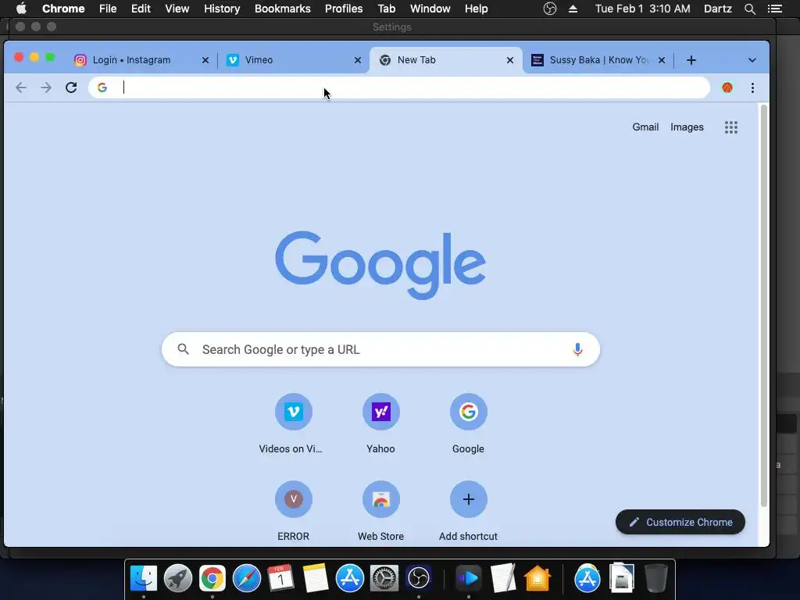Open Trash from the dock
Image resolution: width=800 pixels, height=600 pixels.
(x=656, y=578)
